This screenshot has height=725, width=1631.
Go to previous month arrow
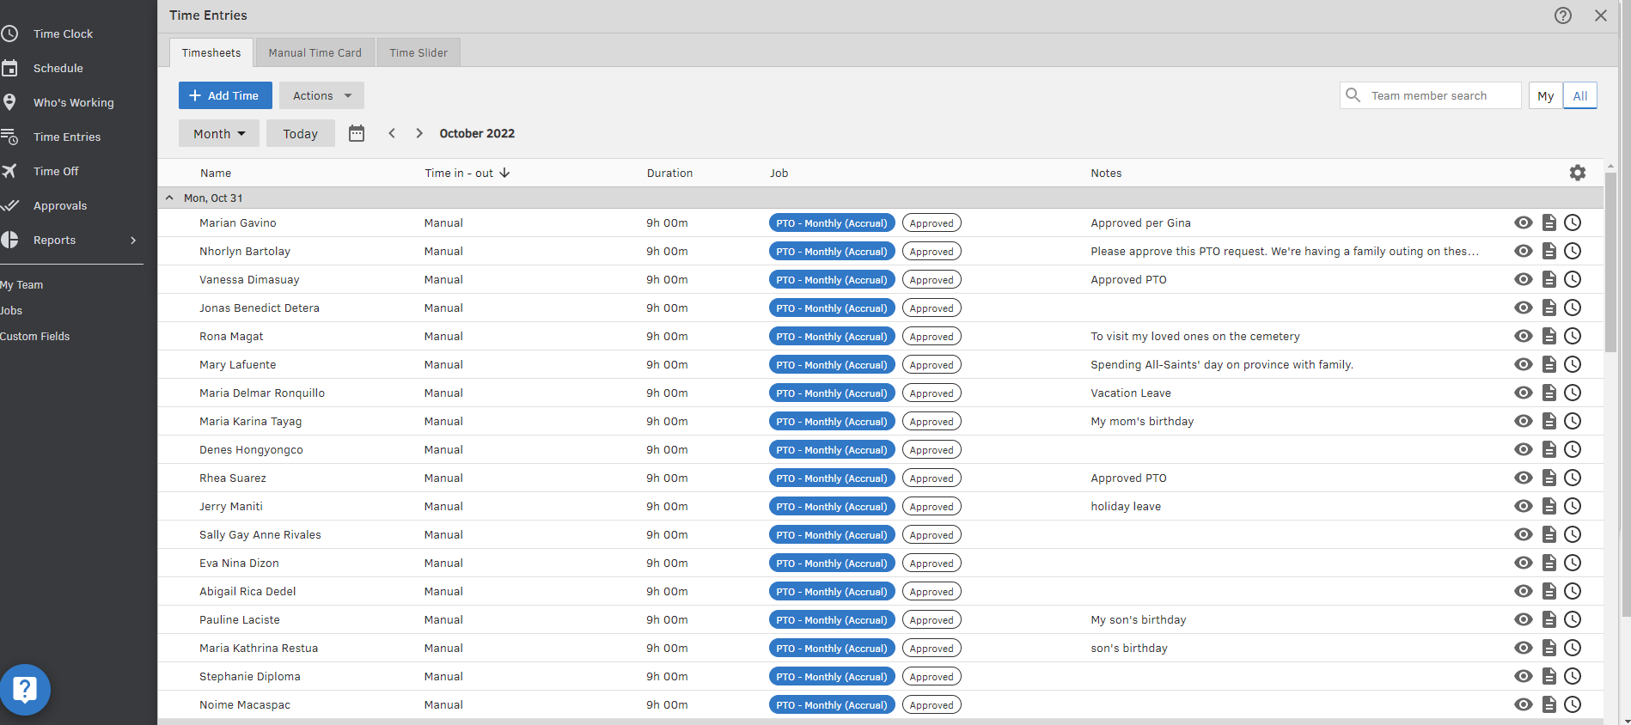[392, 133]
